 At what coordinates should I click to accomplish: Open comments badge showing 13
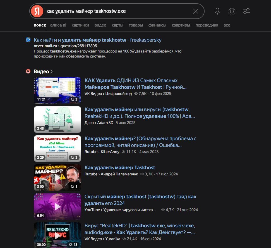click(73, 245)
